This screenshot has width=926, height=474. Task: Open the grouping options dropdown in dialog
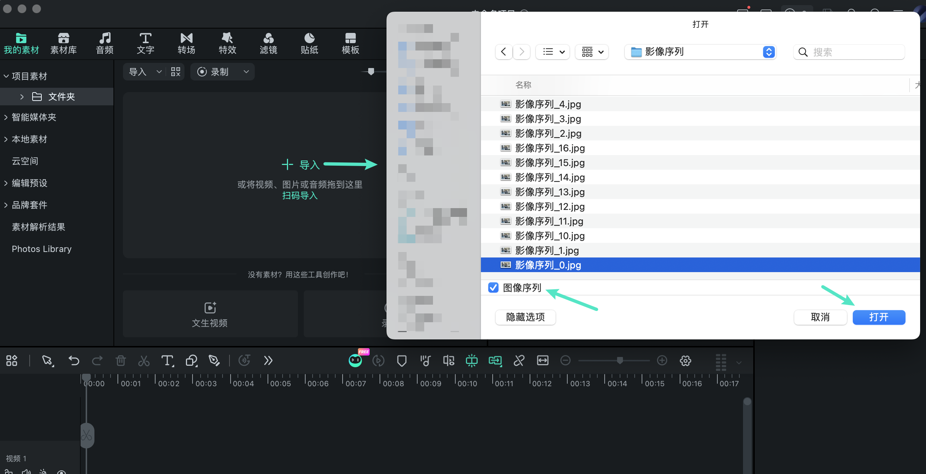coord(592,52)
